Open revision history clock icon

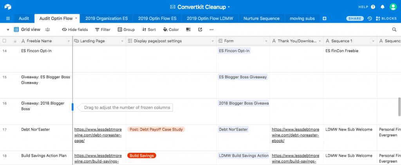pyautogui.click(x=370, y=18)
